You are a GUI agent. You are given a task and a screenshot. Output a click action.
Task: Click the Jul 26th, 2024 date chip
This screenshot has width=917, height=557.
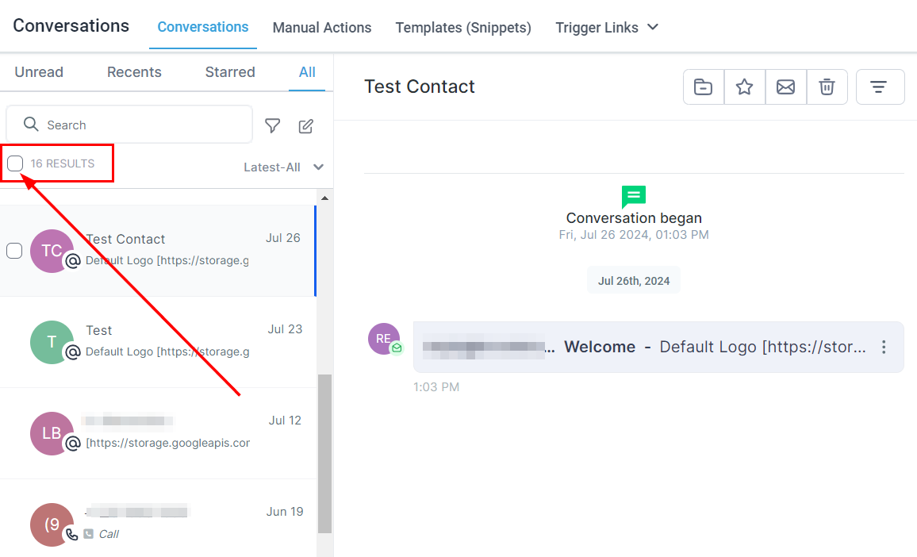633,281
